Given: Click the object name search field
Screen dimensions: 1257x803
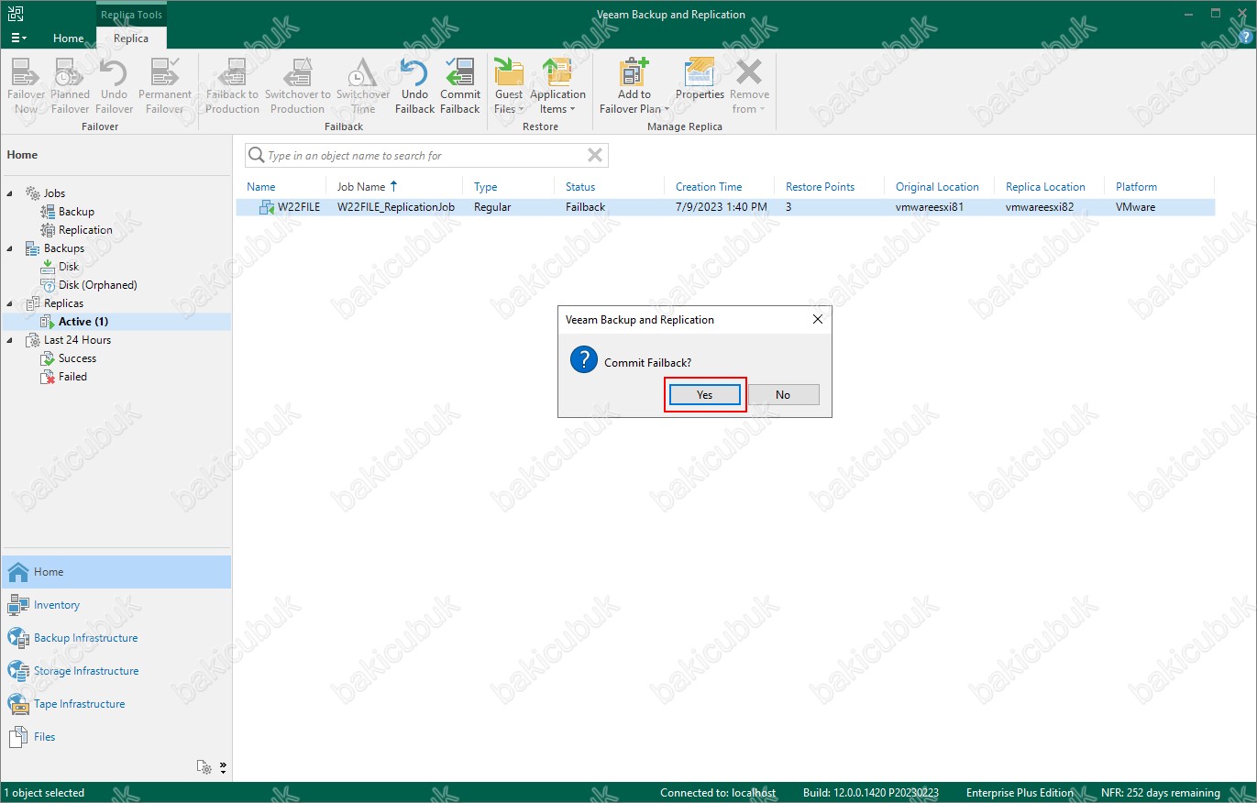Looking at the screenshot, I should coord(422,156).
